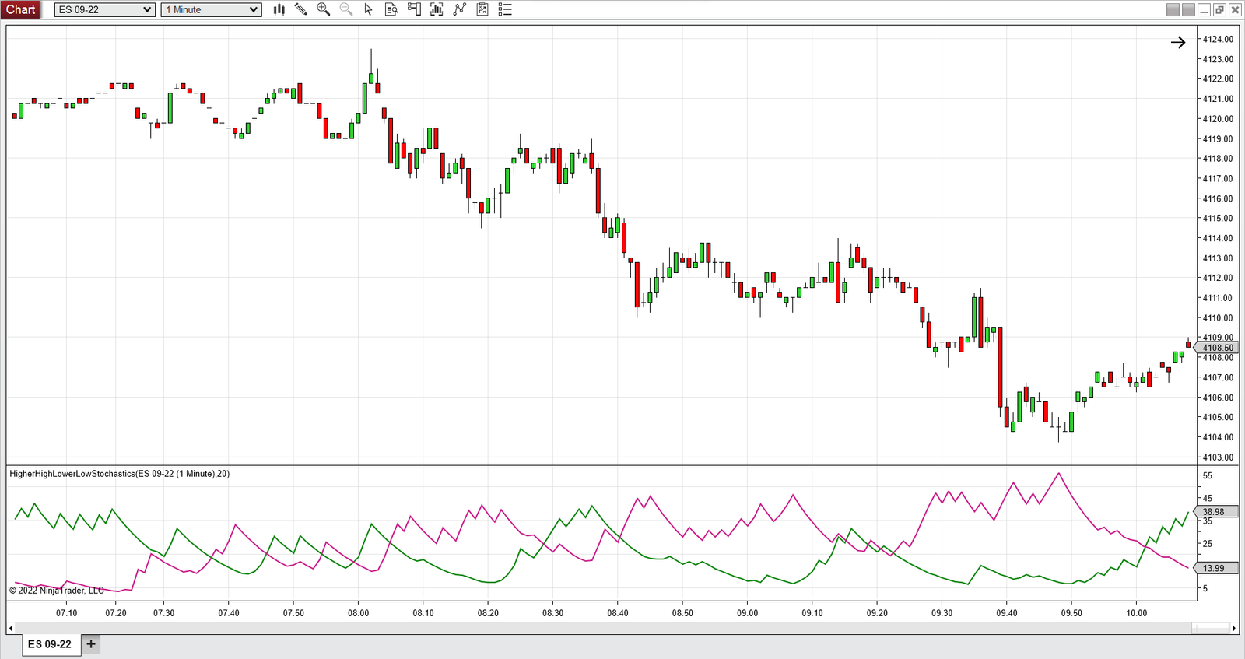Image resolution: width=1245 pixels, height=659 pixels.
Task: Click the horizontal scrollbar thumb
Action: (x=1210, y=628)
